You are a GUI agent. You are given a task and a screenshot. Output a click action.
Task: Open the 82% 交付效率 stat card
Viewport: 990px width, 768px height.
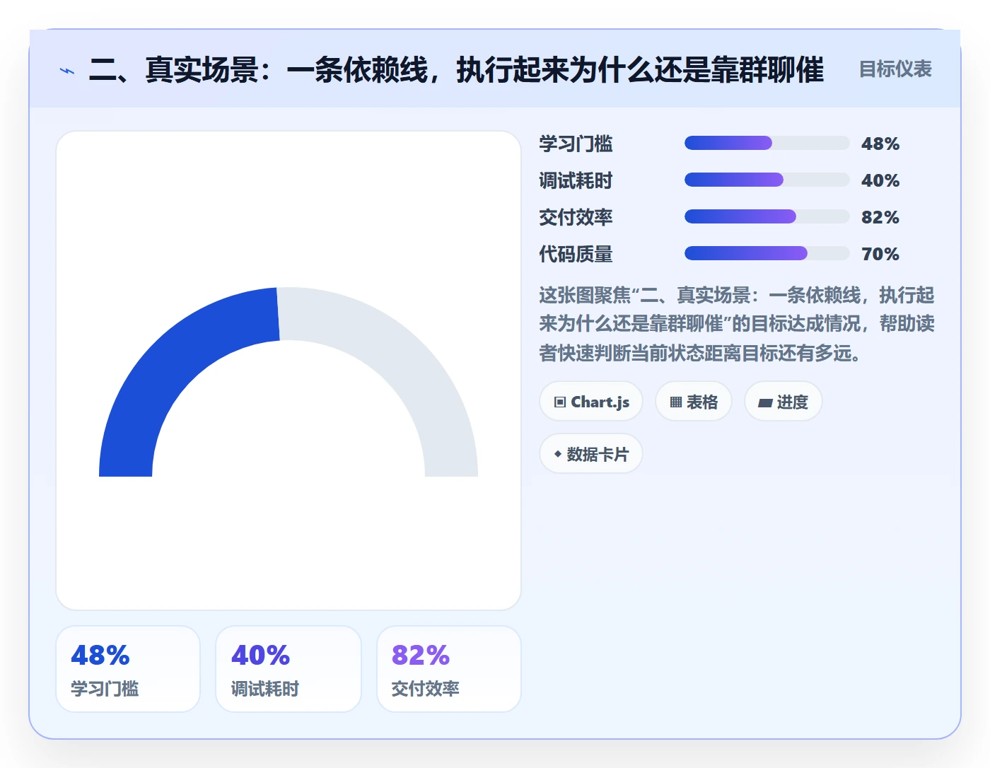coord(449,669)
